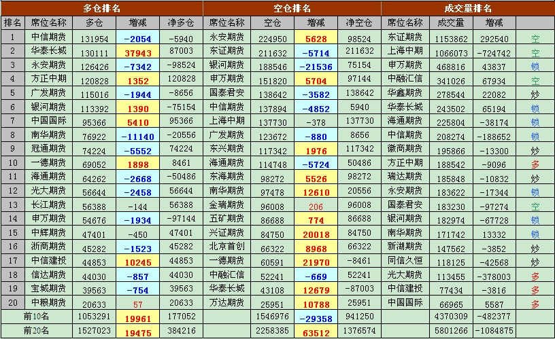This screenshot has height=339, width=555.
Task: Select the 20018 increase cell
Action: tap(316, 232)
